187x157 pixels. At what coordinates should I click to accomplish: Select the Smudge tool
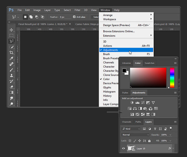click(x=12, y=98)
